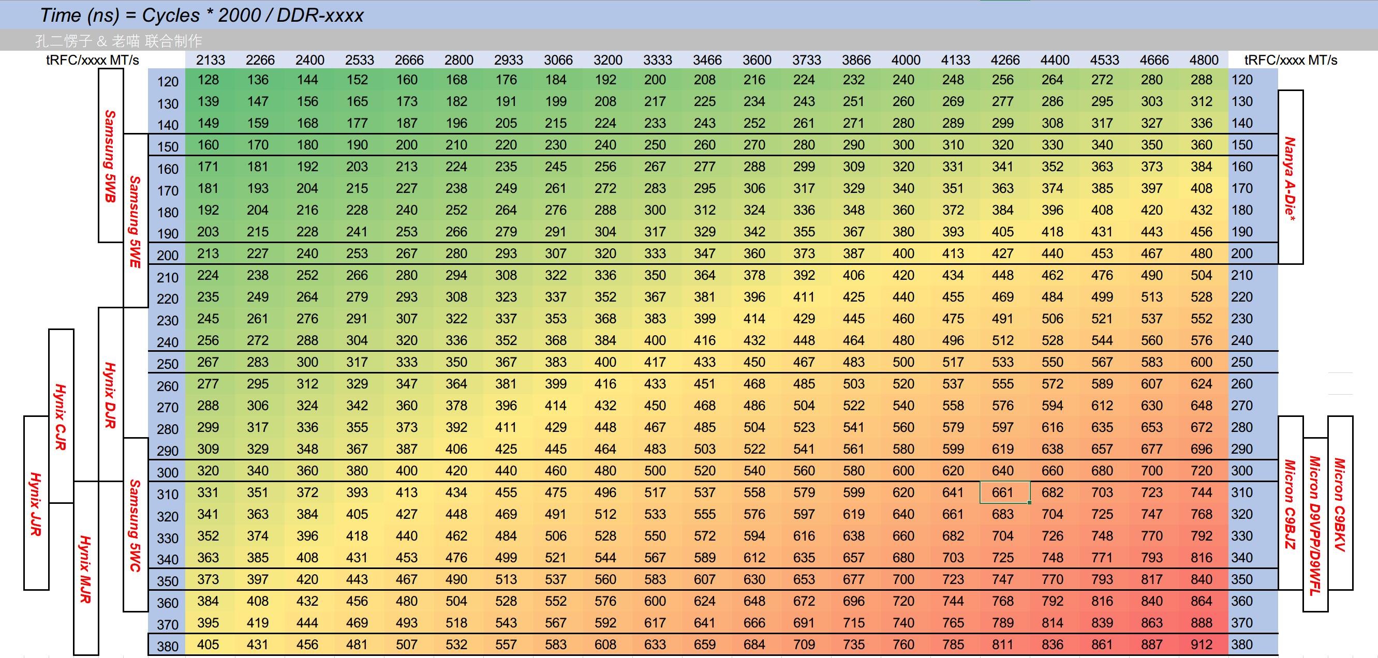Click the highlighted cell 661 in row 310 under 4266
1378x658 pixels.
tap(1004, 492)
